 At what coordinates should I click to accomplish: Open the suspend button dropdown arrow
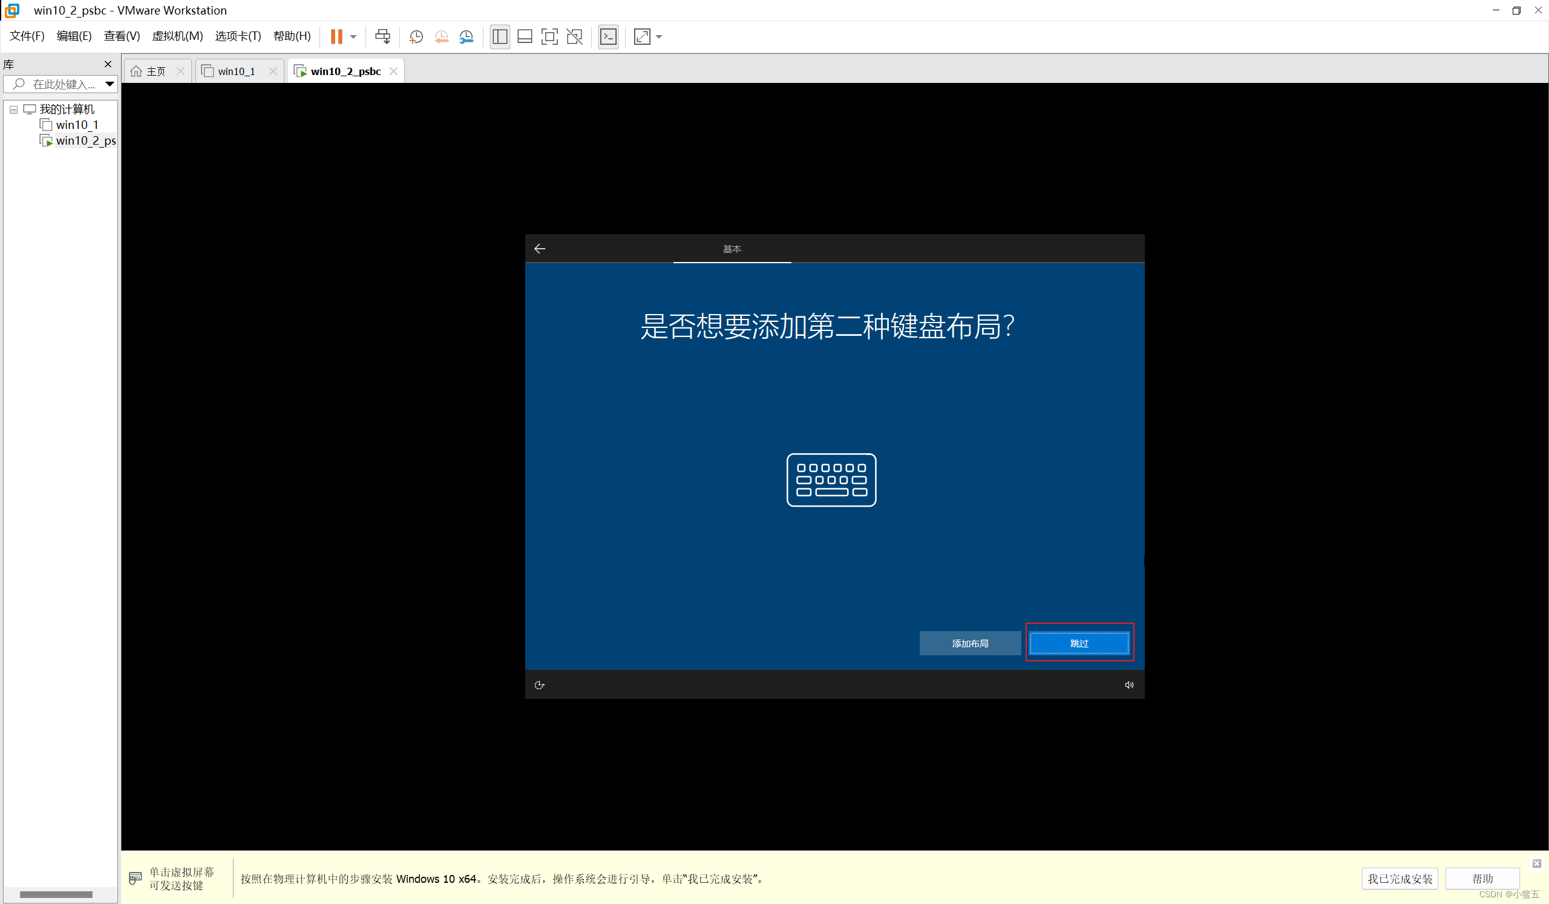click(x=353, y=36)
